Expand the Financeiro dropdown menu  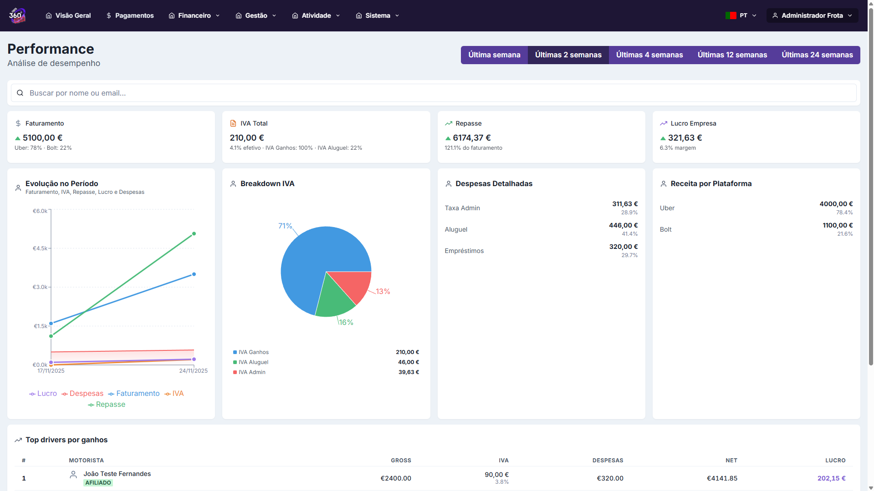click(194, 15)
